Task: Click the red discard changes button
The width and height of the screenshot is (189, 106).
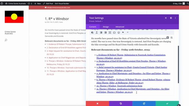Action: pyautogui.click(x=97, y=103)
